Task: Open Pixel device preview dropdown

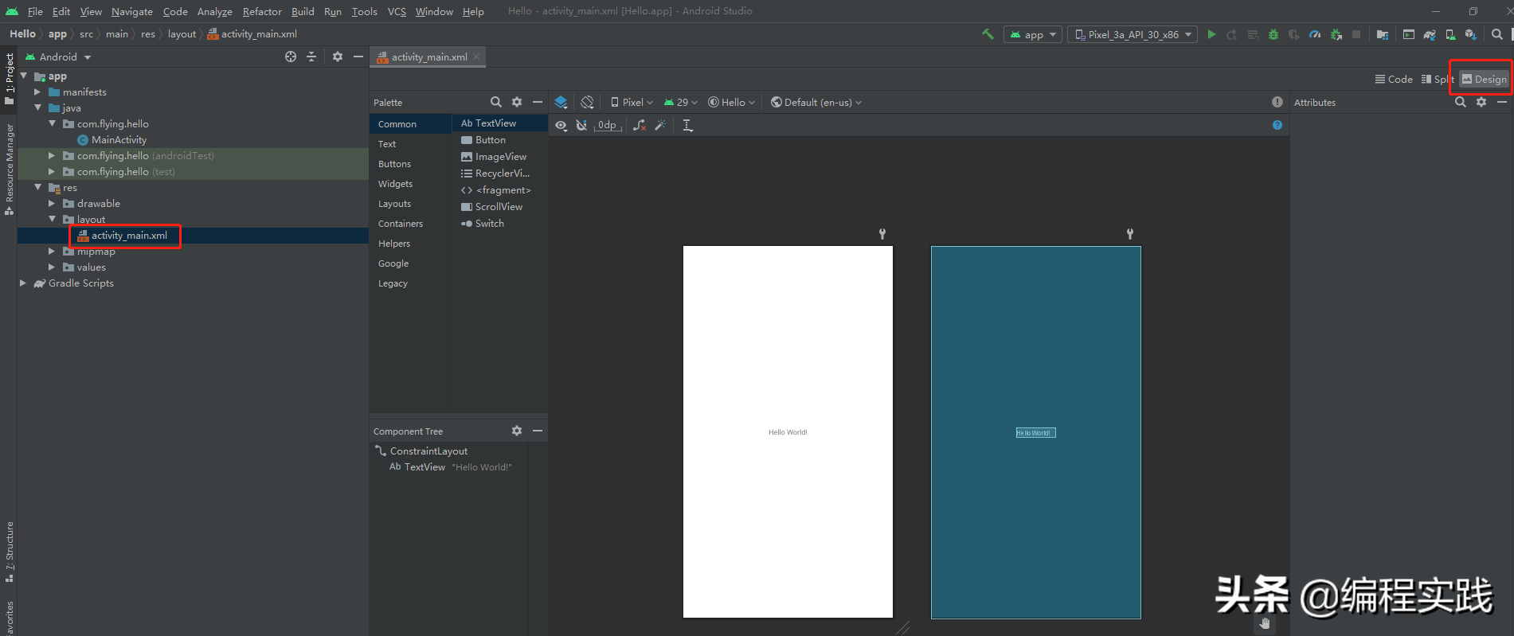Action: [632, 102]
